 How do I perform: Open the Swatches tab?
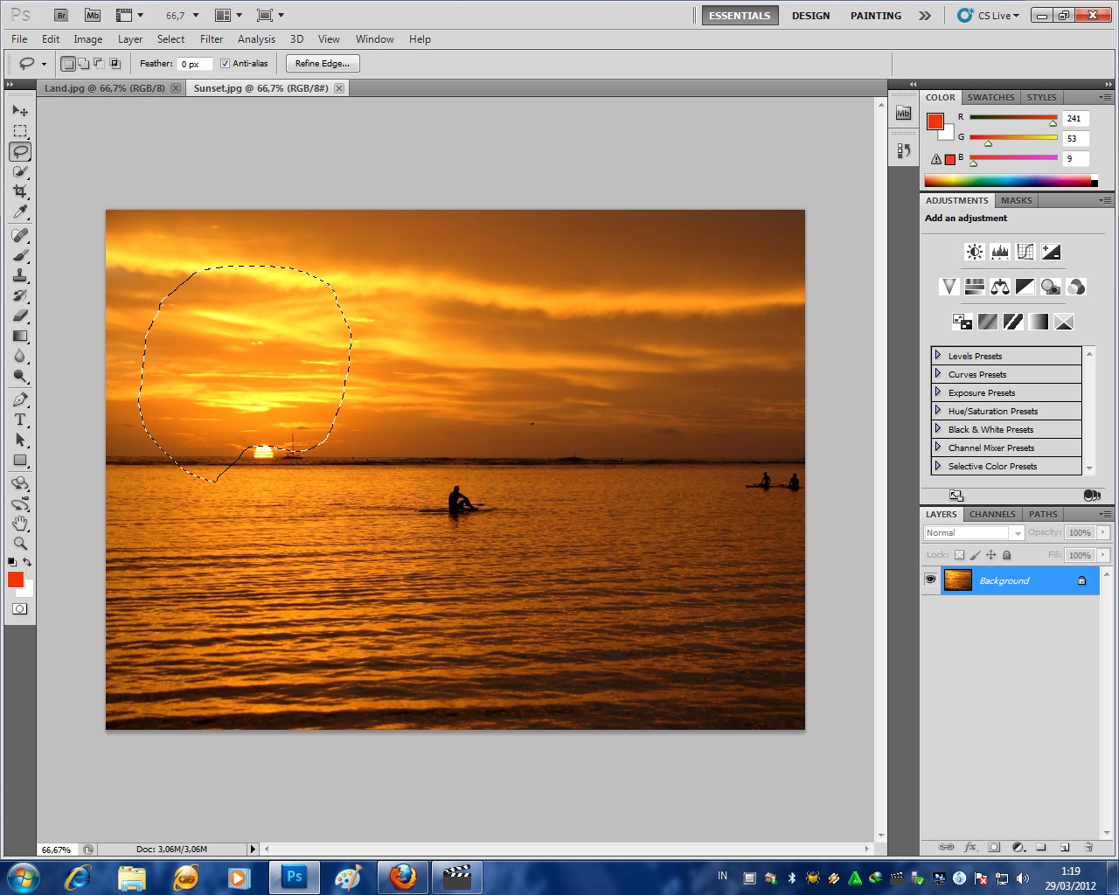pos(990,97)
